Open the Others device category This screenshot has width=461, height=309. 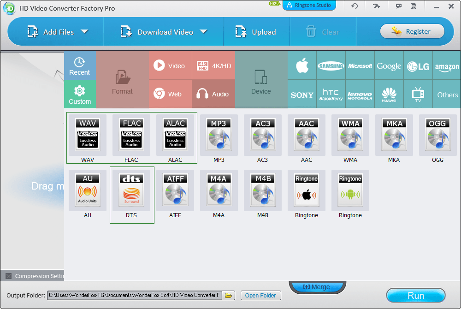pos(447,94)
